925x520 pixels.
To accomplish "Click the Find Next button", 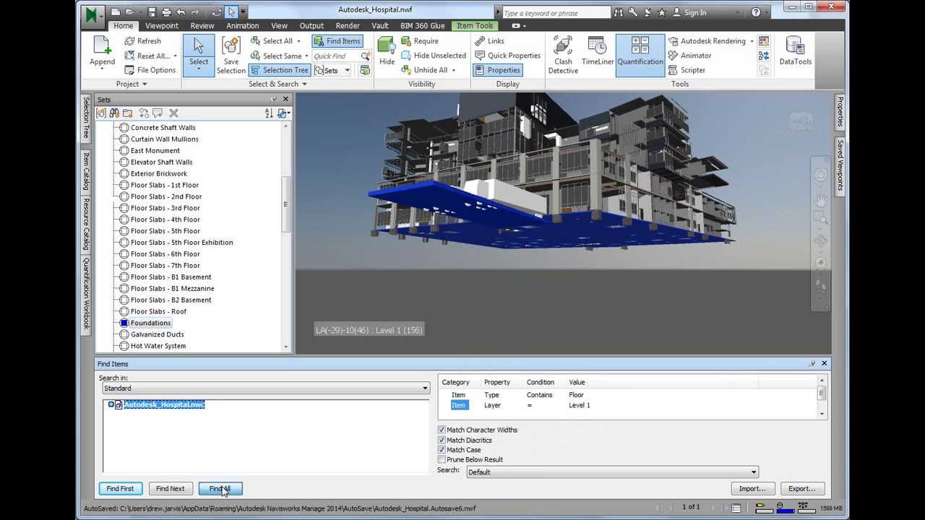I will coord(171,489).
